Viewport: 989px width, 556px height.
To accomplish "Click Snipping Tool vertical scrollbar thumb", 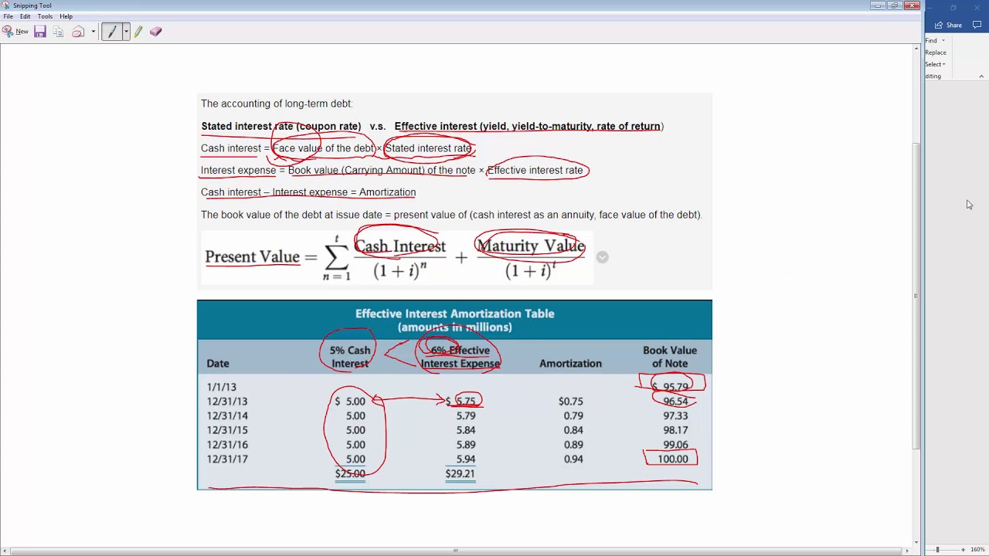I will (x=916, y=295).
